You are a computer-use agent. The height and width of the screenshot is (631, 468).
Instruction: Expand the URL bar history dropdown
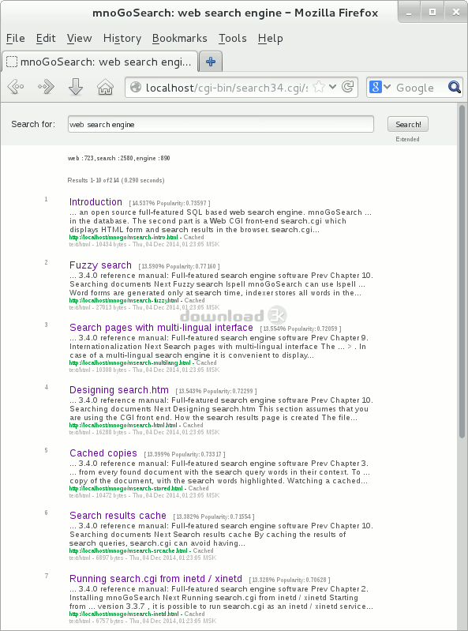[332, 87]
